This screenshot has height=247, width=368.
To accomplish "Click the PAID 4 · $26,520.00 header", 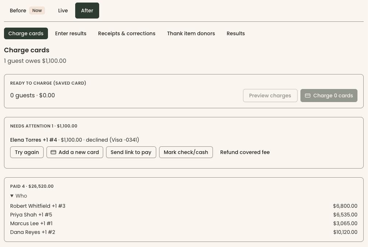I will (32, 186).
